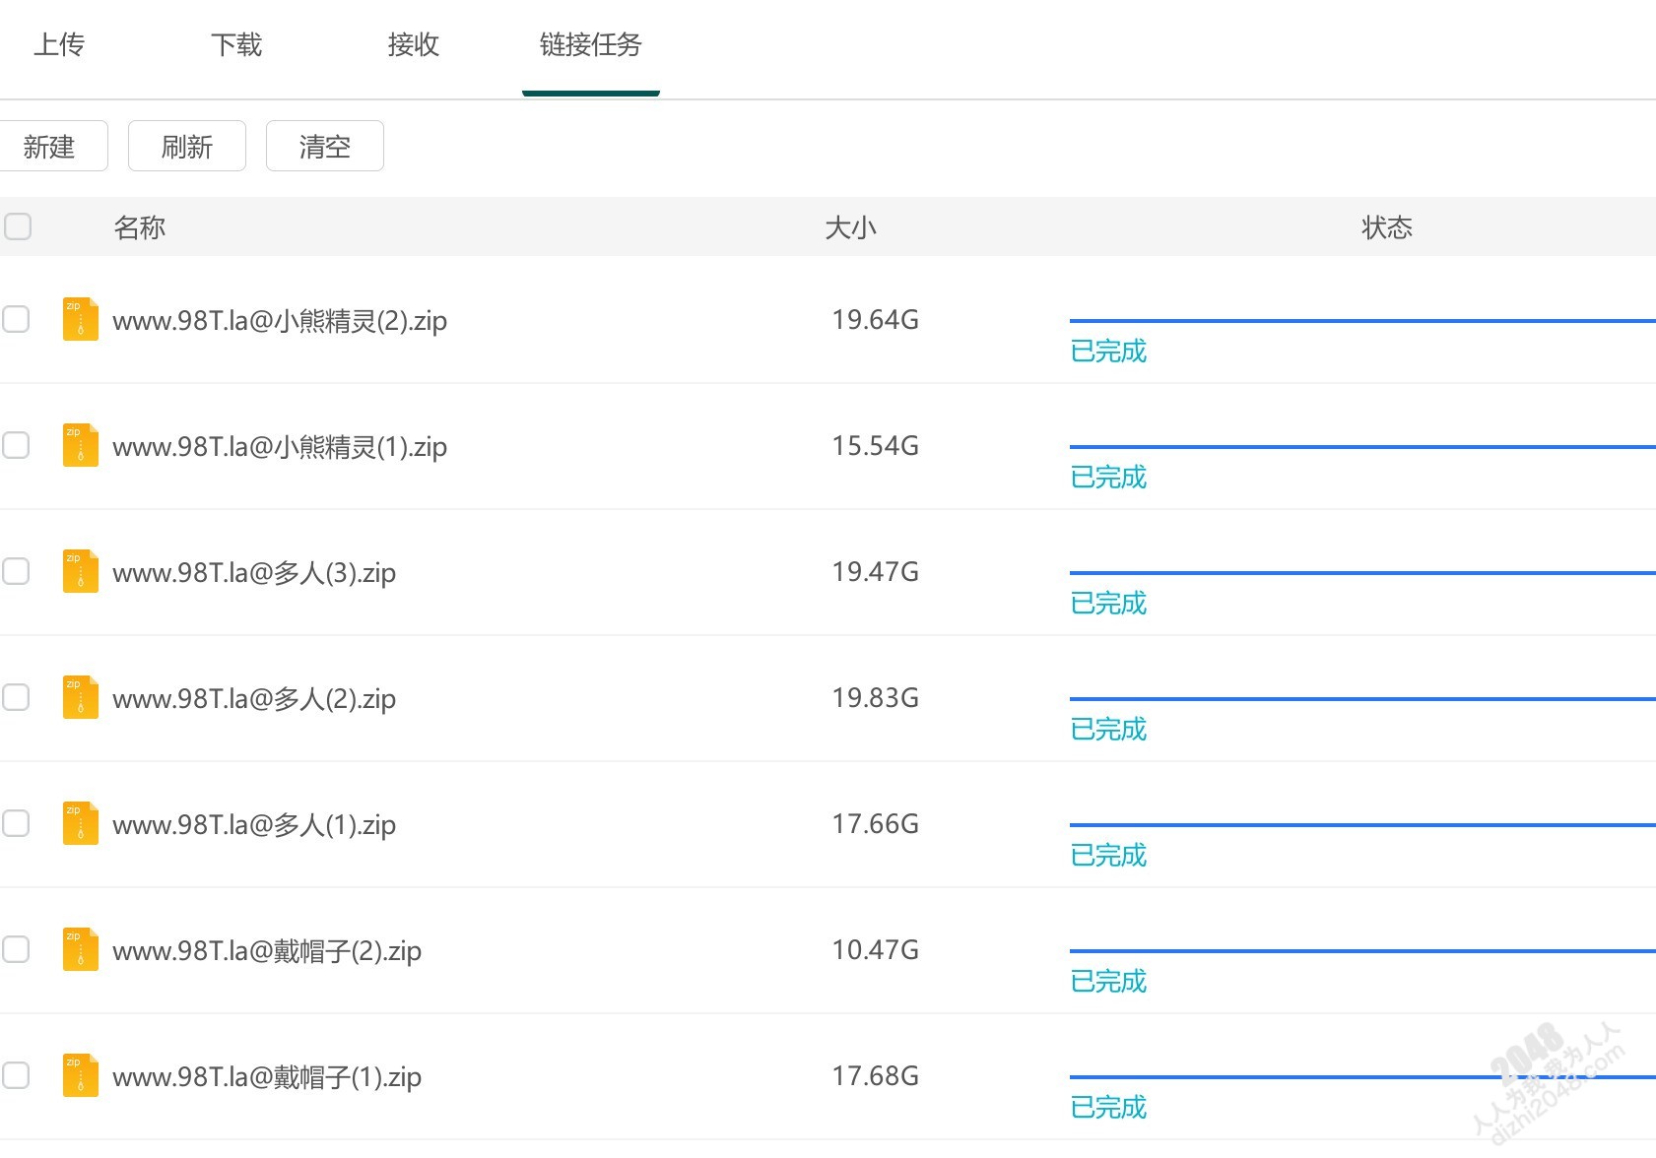Click file name www.98T.la@多人(2).zip

click(x=254, y=699)
